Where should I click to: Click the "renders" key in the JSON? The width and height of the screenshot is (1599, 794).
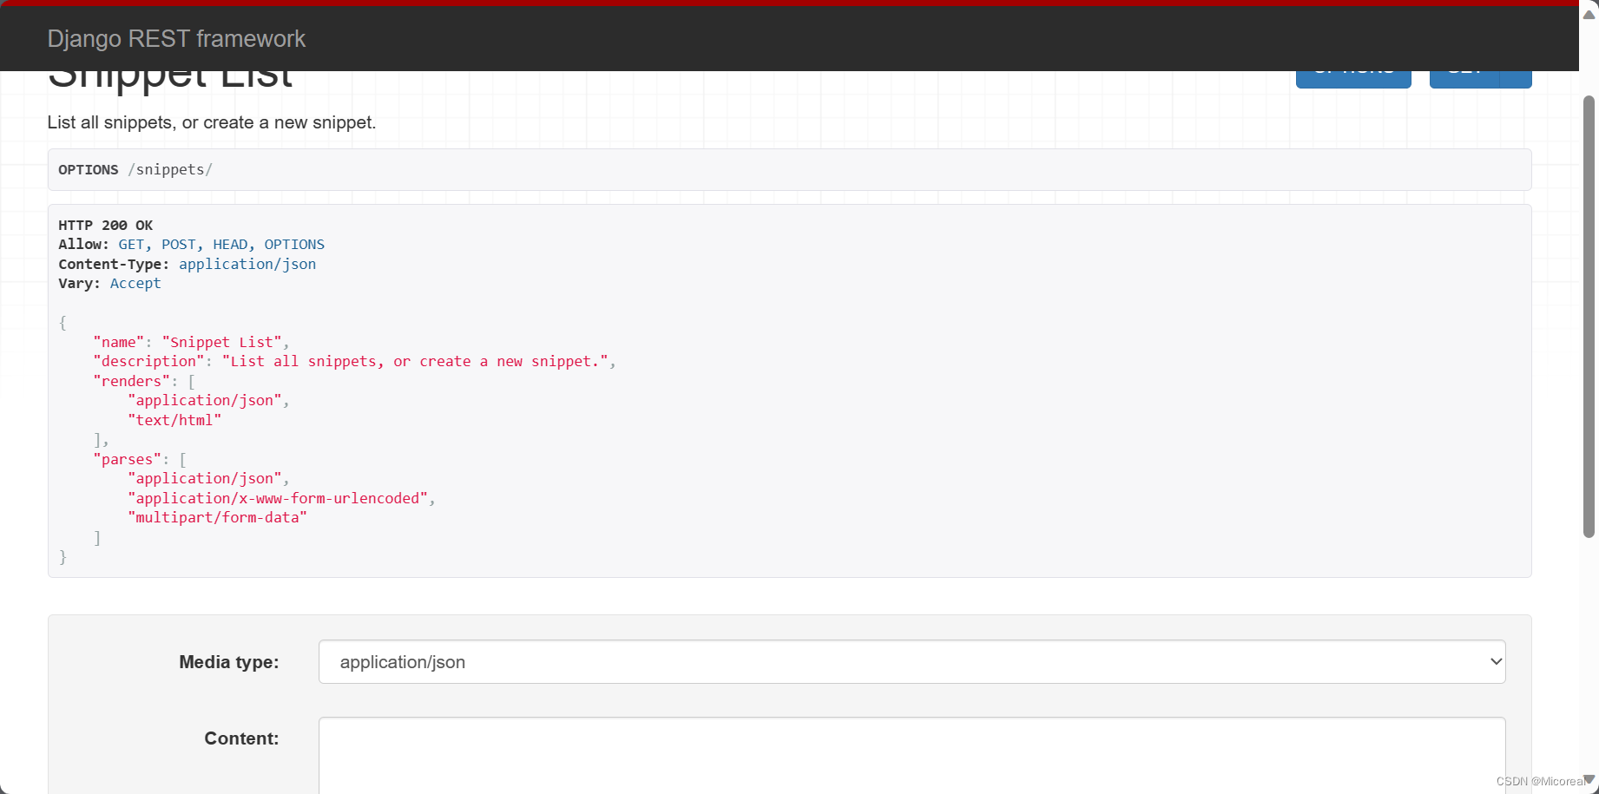coord(131,381)
